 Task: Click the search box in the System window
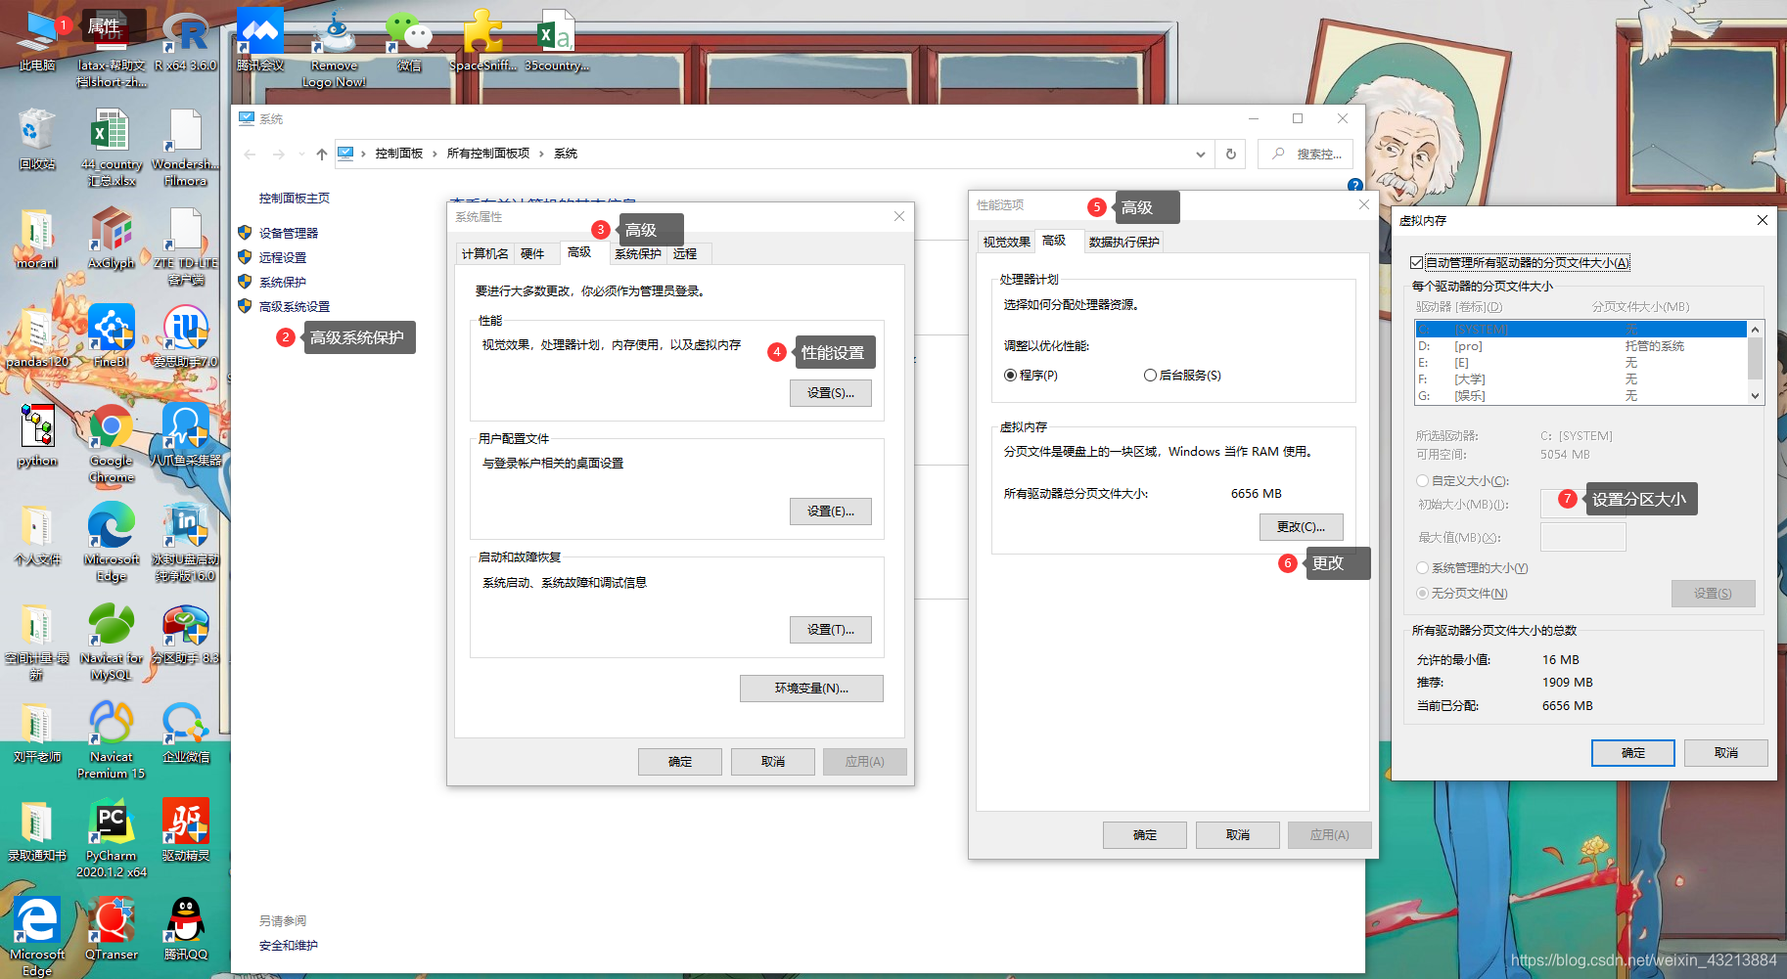1306,154
